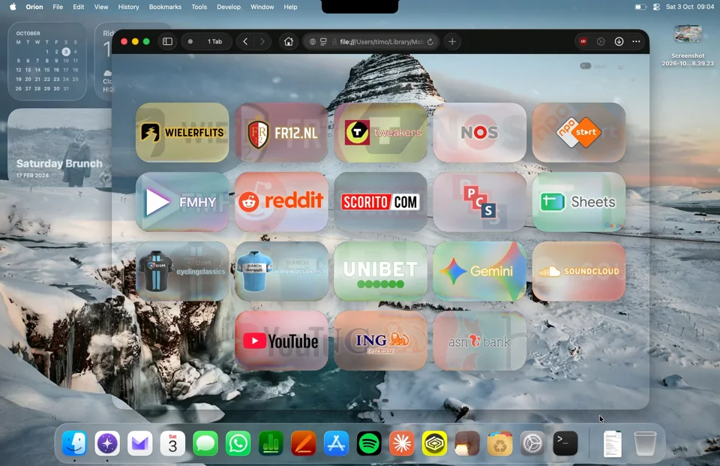Open Finder from the Dock
The image size is (720, 466).
74,443
